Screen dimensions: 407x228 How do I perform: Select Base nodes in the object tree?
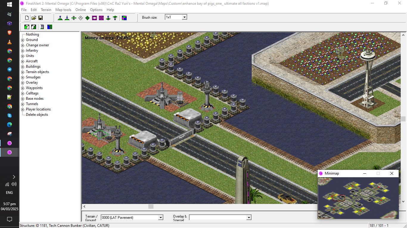tap(35, 99)
